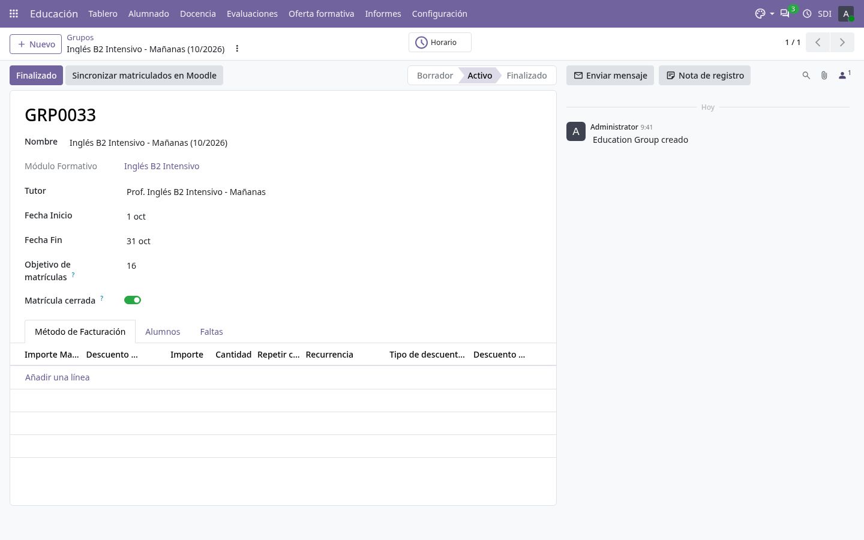The width and height of the screenshot is (864, 540).
Task: Open the Inglés B2 Intensivo module link
Action: tap(162, 166)
